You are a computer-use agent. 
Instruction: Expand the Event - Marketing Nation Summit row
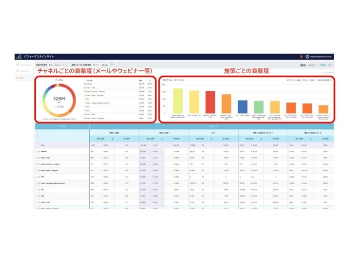(40, 183)
